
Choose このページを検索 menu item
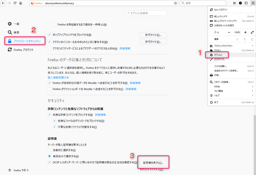pyautogui.click(x=232, y=82)
